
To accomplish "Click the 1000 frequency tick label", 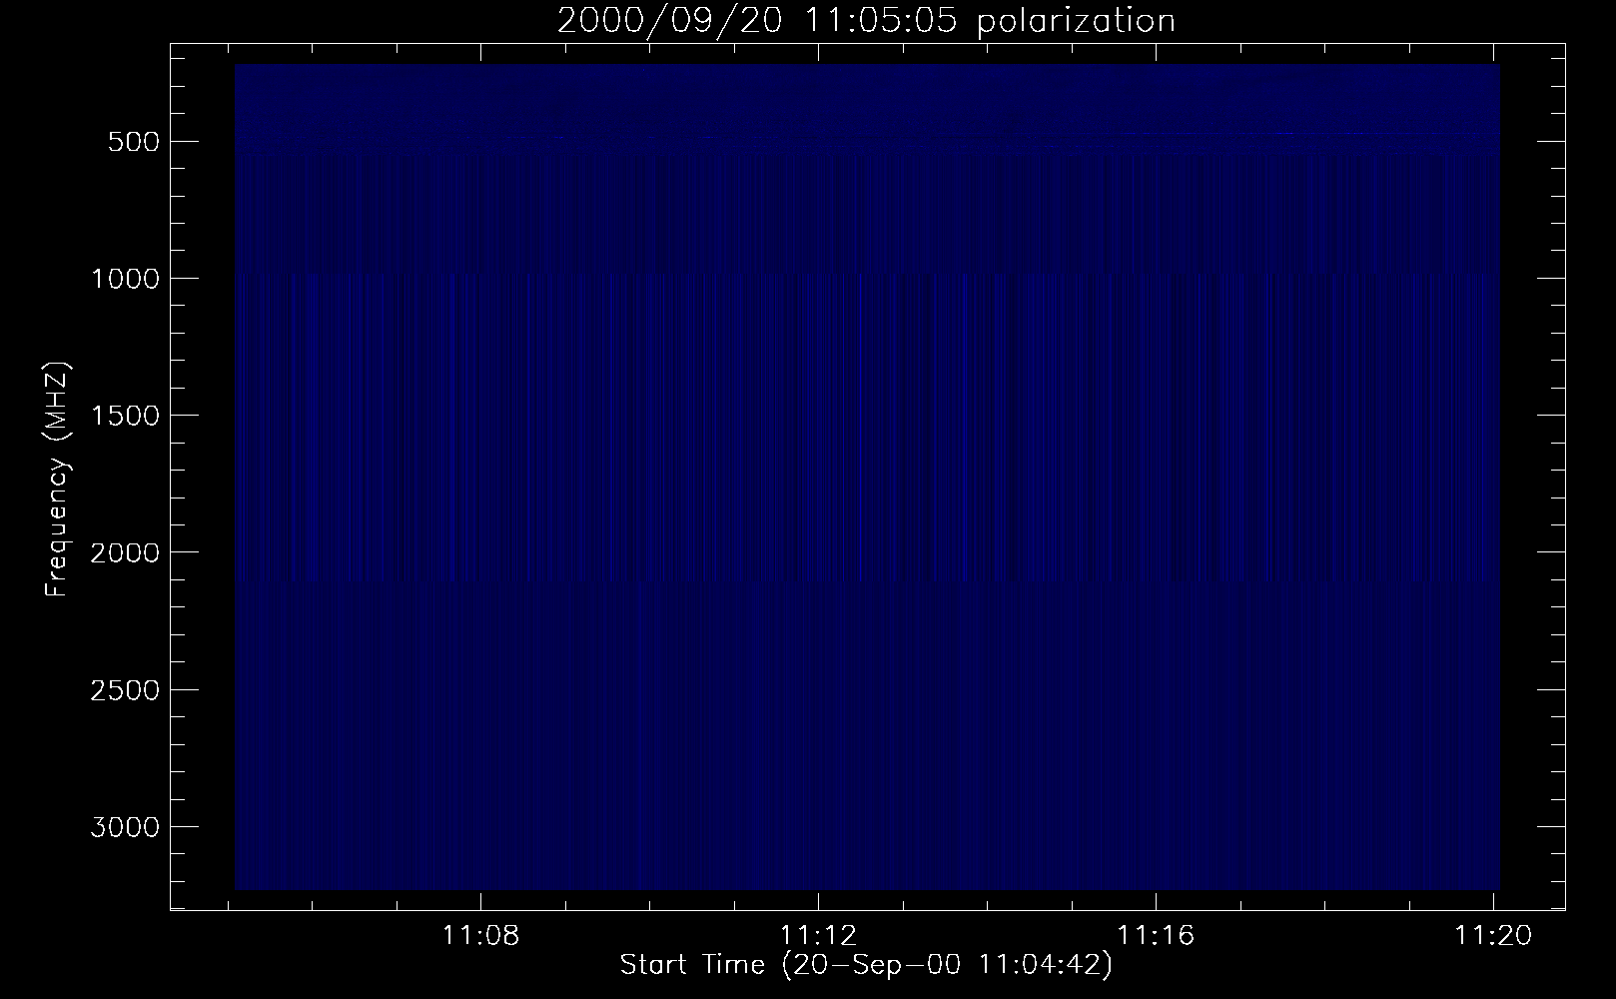I will pos(125,279).
